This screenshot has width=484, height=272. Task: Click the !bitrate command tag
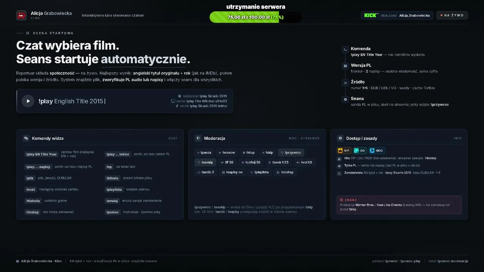click(112, 178)
